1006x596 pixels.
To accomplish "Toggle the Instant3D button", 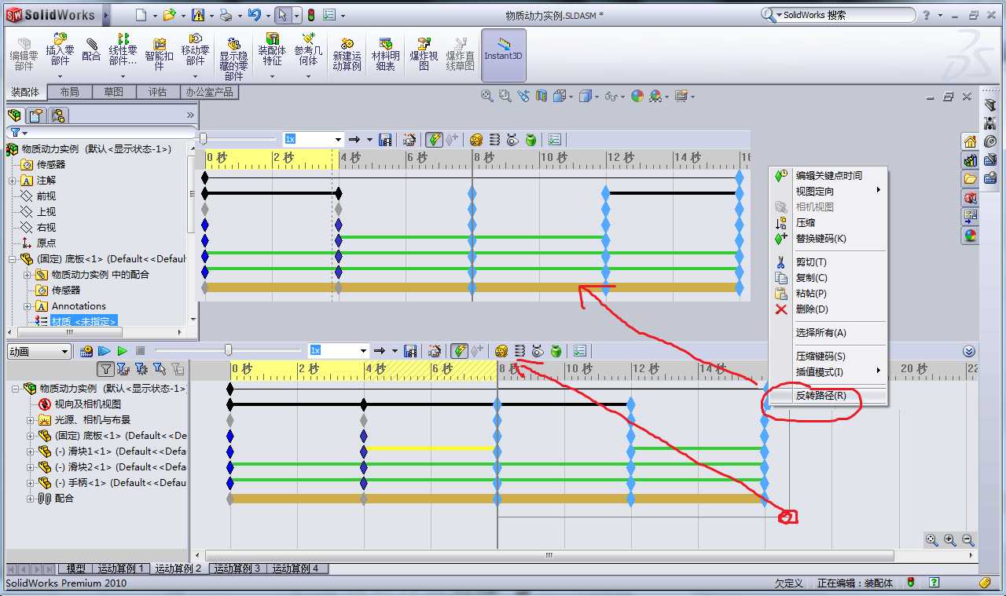I will click(503, 55).
